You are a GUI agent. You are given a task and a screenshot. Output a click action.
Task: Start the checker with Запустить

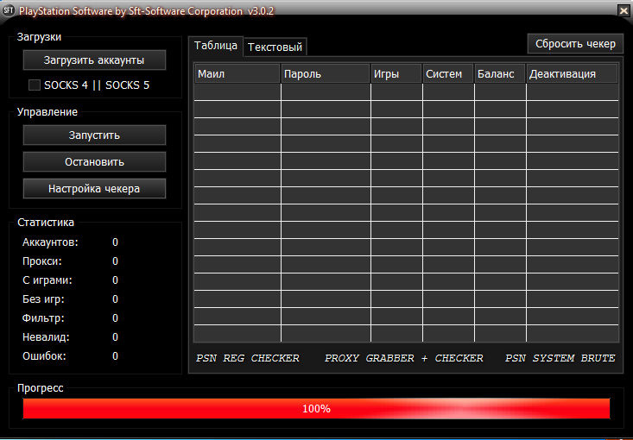[x=94, y=135]
